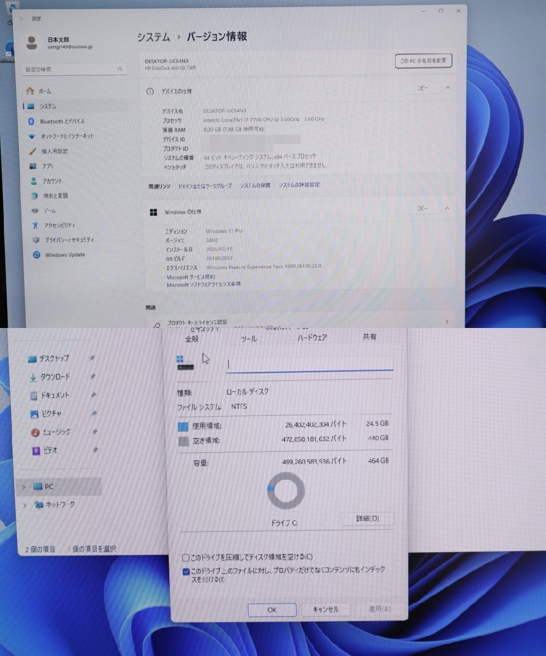Click the device name DESKTOP-JJC54N3 value
The height and width of the screenshot is (656, 546).
(225, 110)
